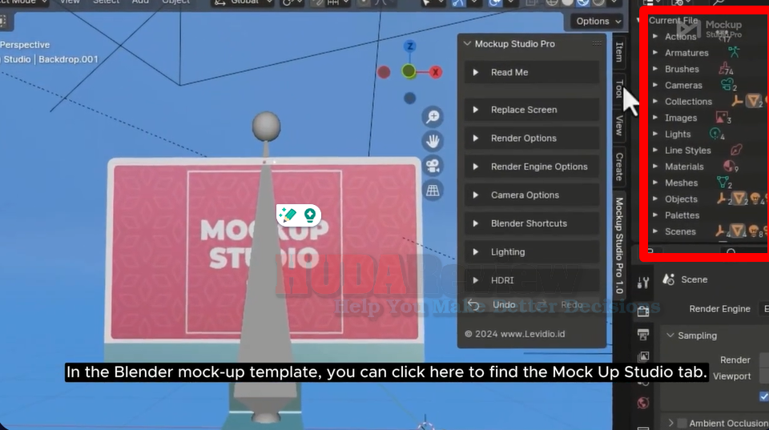Click the Backdrop.001 viewport label text

click(x=68, y=59)
